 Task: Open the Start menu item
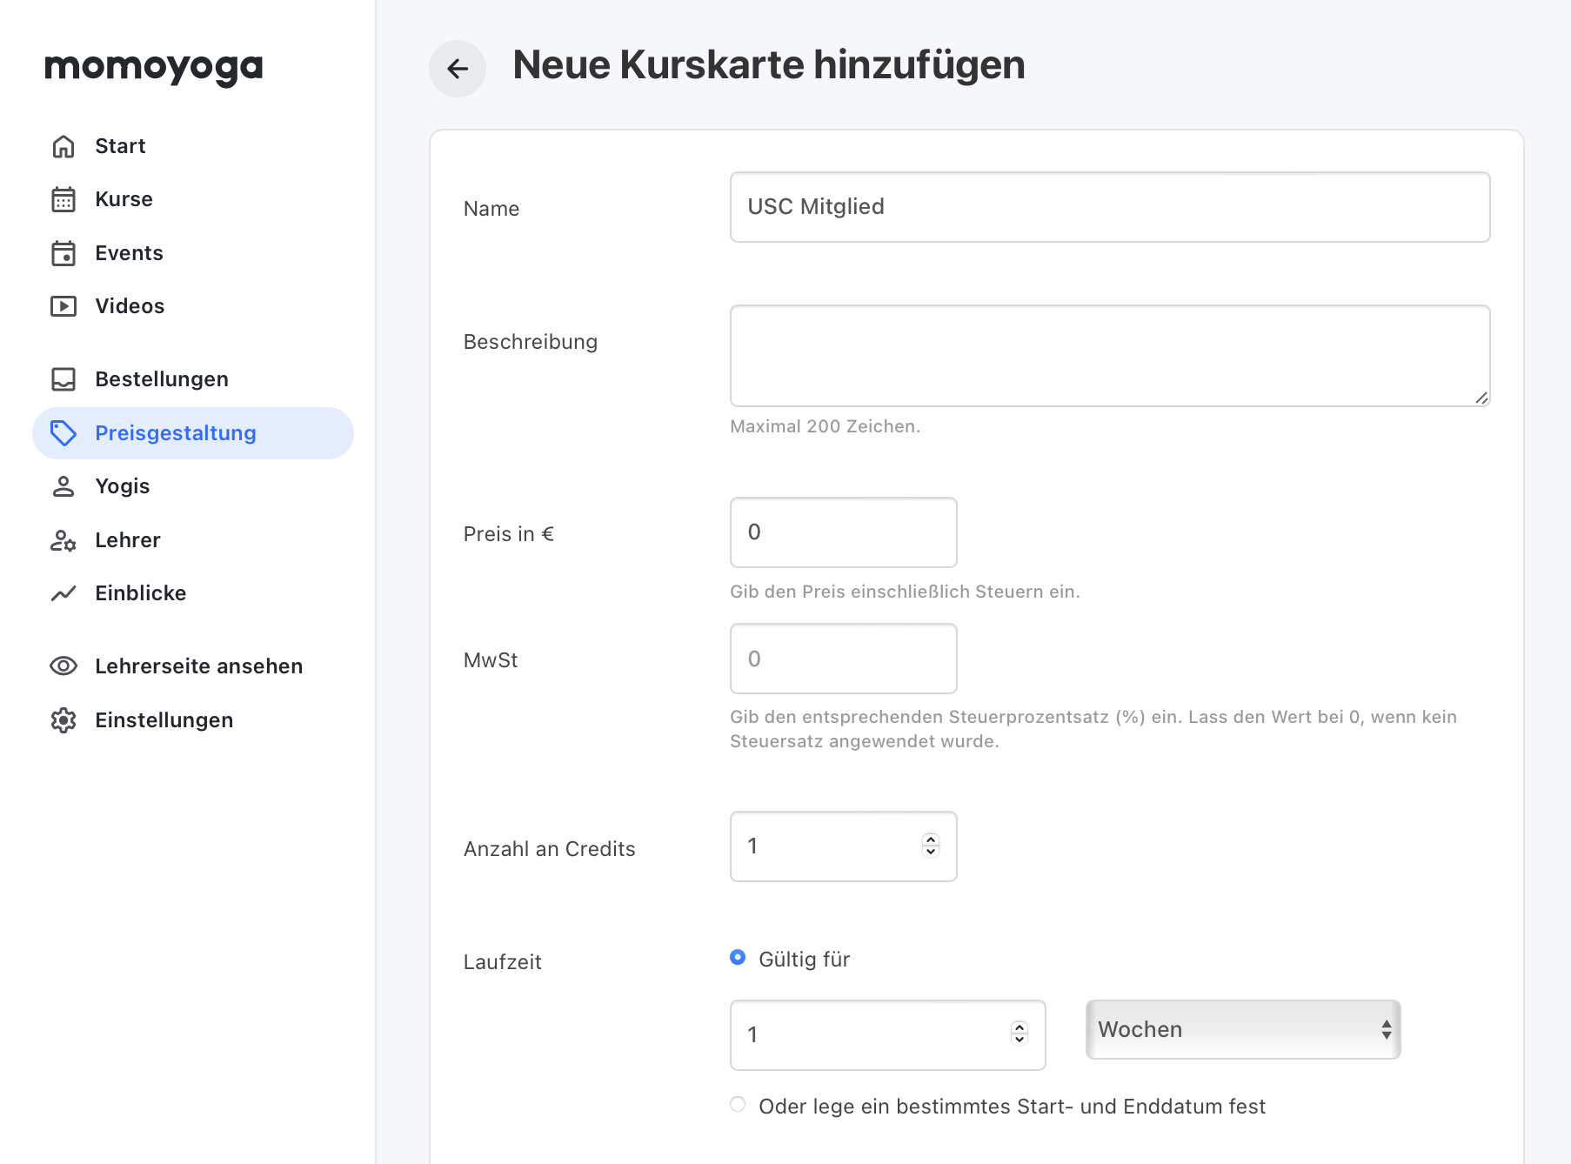[x=193, y=146]
